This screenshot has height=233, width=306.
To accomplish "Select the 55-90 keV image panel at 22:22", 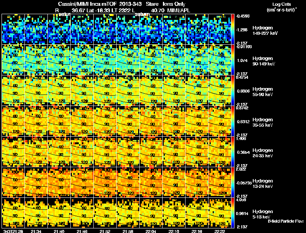I will tap(220, 91).
